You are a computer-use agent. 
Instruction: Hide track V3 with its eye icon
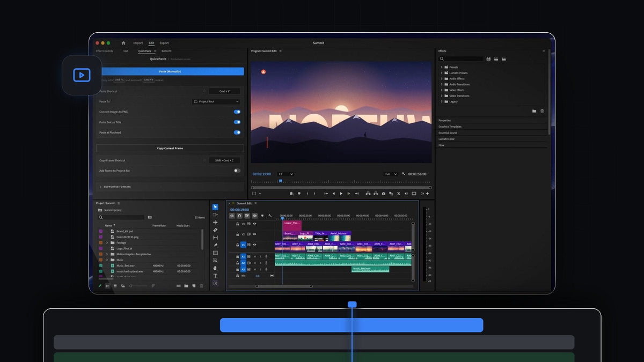[254, 224]
